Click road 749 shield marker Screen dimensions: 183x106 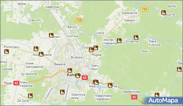[x=144, y=9]
